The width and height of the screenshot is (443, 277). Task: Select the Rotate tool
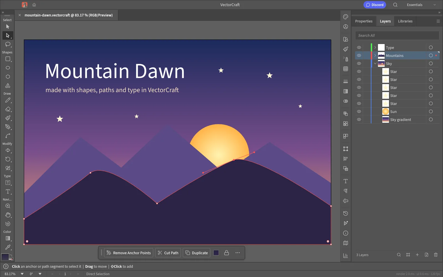click(x=8, y=159)
